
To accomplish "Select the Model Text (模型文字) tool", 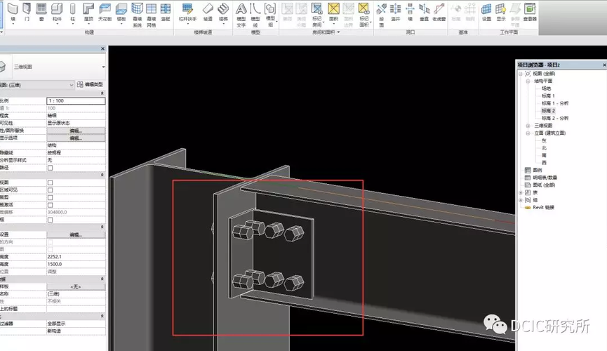I will 241,15.
